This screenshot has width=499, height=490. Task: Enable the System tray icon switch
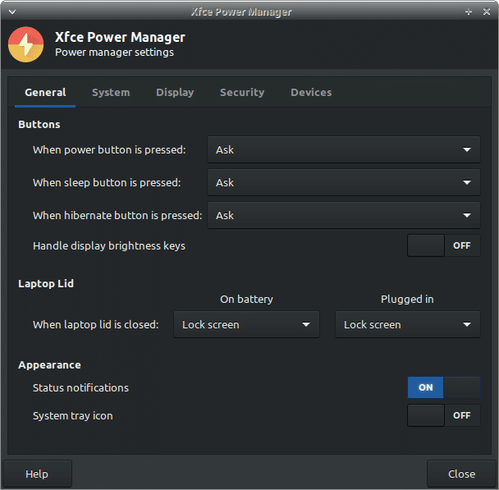tap(444, 415)
